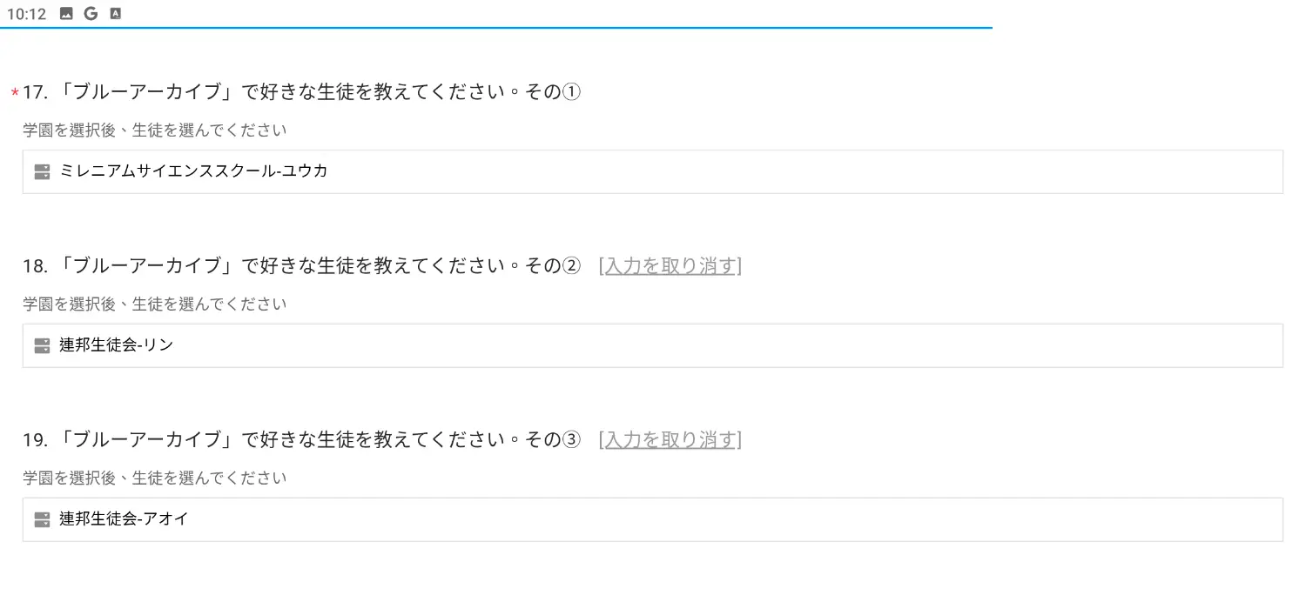The width and height of the screenshot is (1306, 602).
Task: Click the list icon beside 連邦生徒会-リン
Action: point(42,345)
